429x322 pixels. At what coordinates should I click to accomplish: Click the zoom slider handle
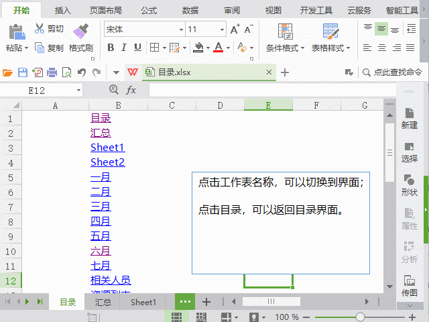click(x=361, y=317)
